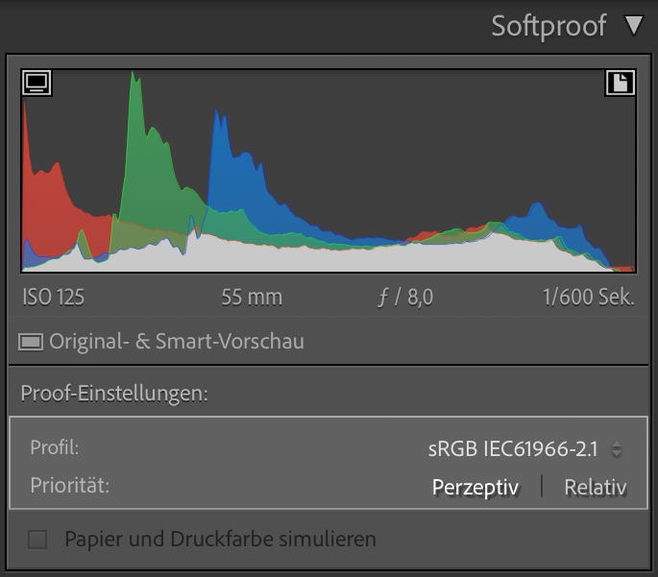Viewport: 658px width, 577px height.
Task: Click the ISO 125 value
Action: 53,297
